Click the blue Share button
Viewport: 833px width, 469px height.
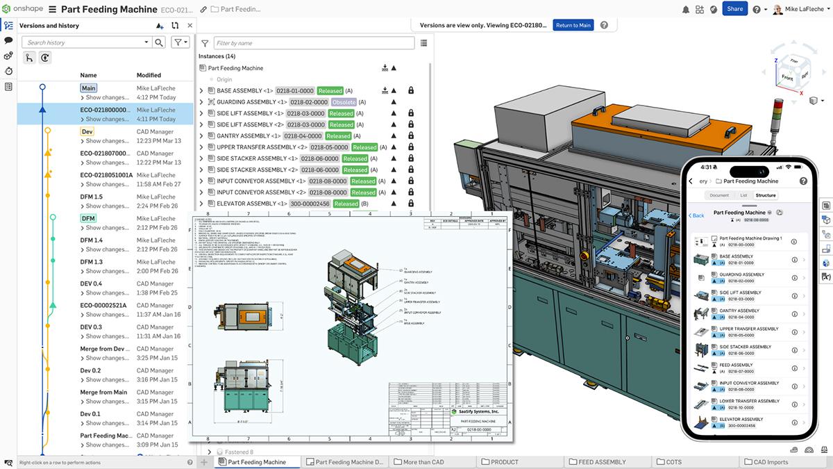(x=734, y=9)
